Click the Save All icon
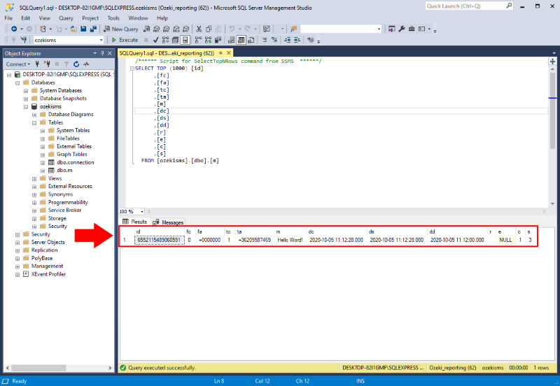This screenshot has height=386, width=560. (93, 29)
